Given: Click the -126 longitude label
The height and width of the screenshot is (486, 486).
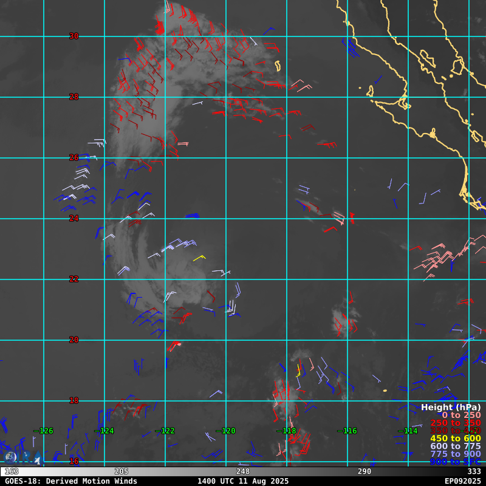Looking at the screenshot, I should [x=43, y=431].
